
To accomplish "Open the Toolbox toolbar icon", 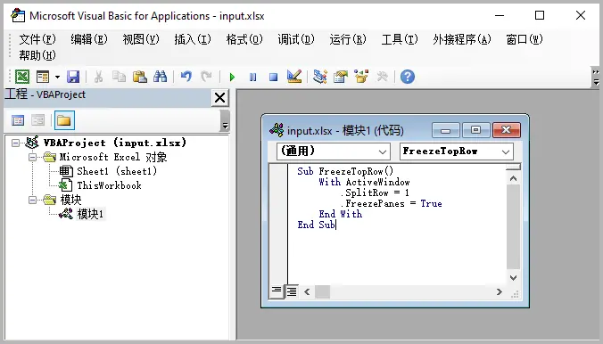I will point(382,77).
